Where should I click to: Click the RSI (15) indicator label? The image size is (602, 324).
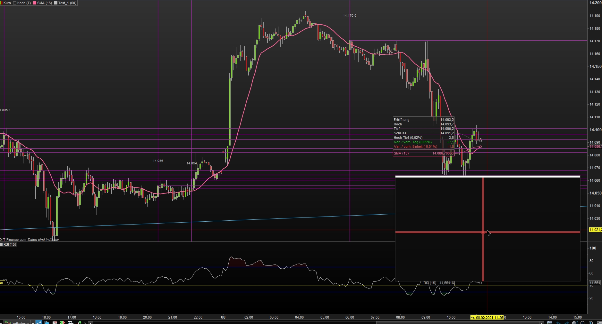click(10, 244)
